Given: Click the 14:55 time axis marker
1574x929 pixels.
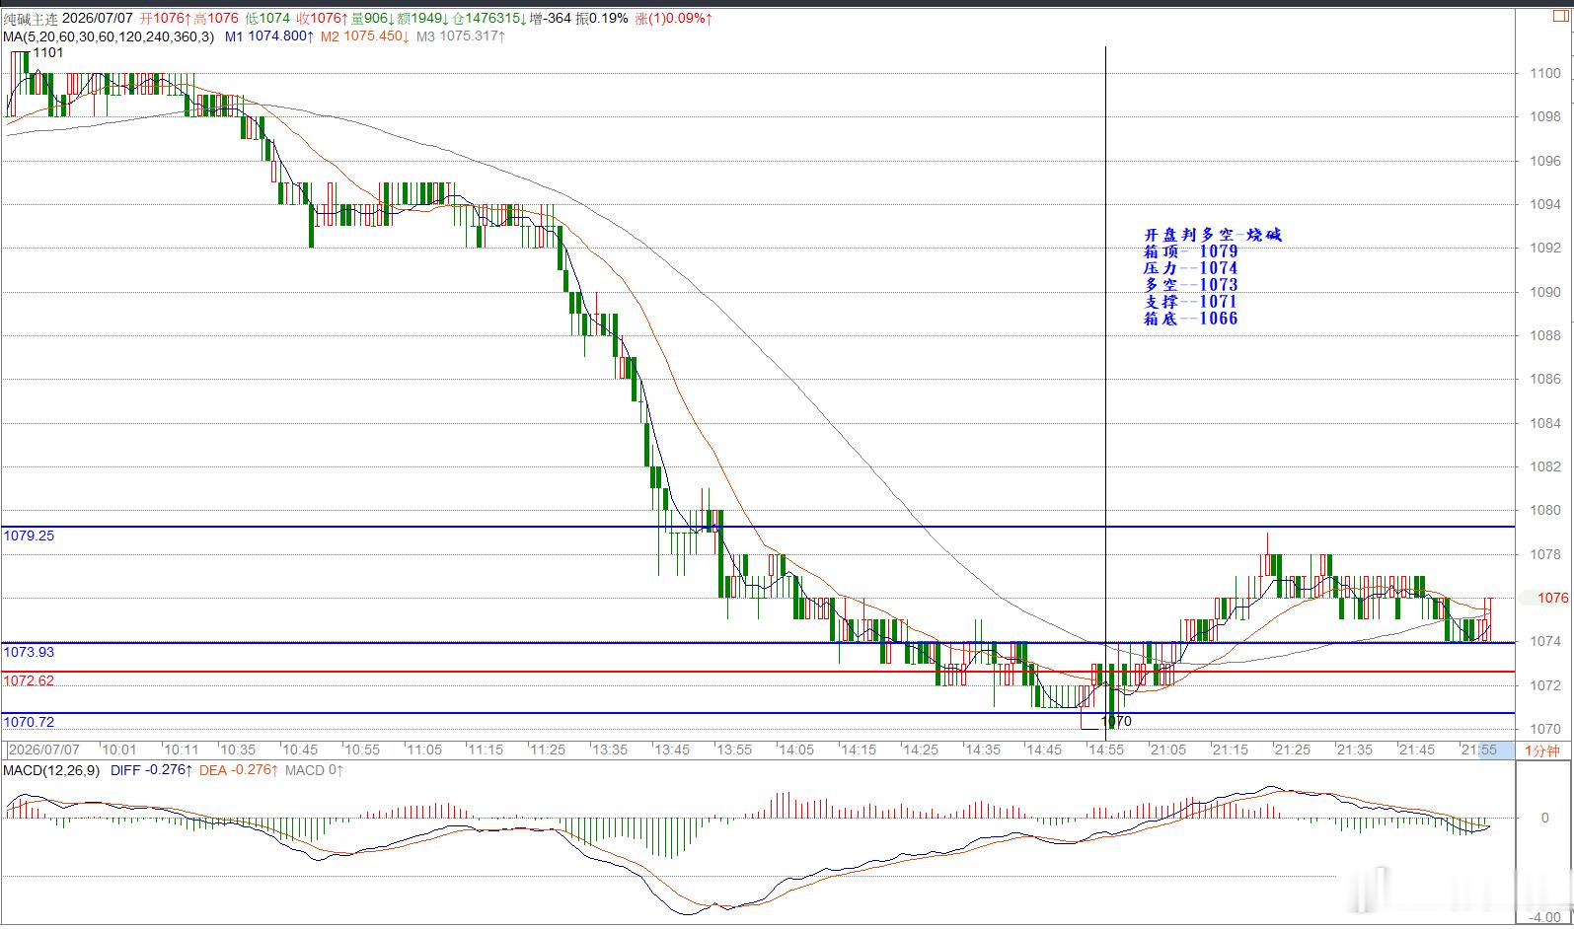Looking at the screenshot, I should [x=1106, y=750].
